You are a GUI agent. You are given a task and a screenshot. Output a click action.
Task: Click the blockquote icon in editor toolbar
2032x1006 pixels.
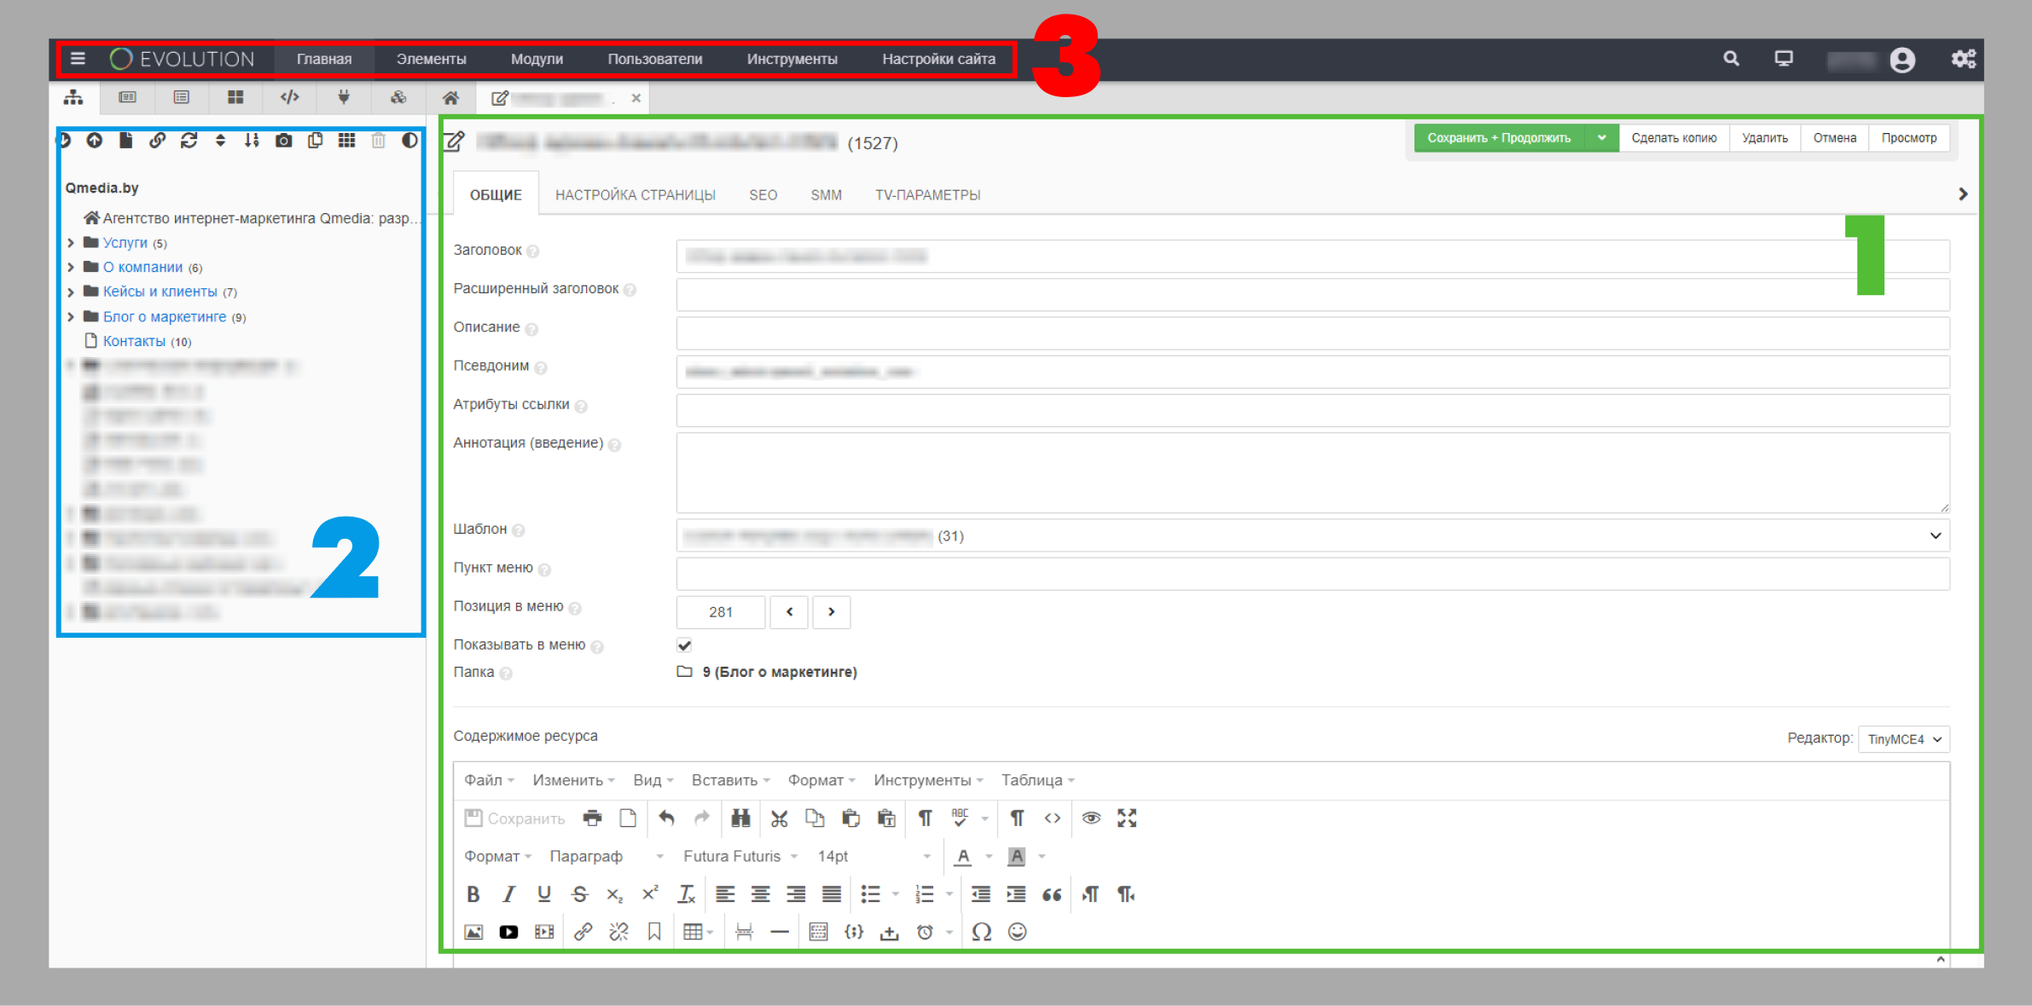click(1052, 894)
